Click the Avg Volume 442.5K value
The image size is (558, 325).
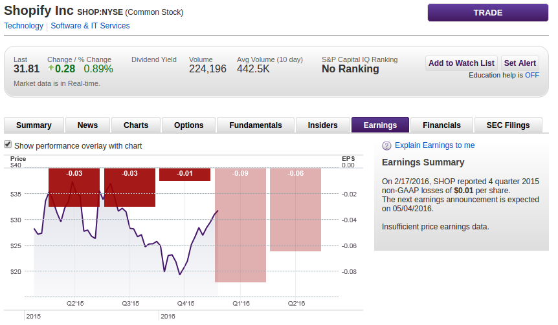click(x=253, y=69)
